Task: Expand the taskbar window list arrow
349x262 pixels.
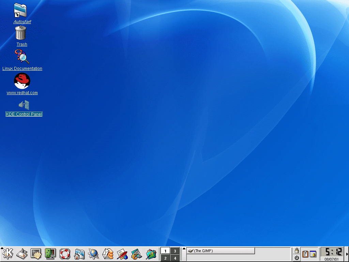Action: click(184, 248)
